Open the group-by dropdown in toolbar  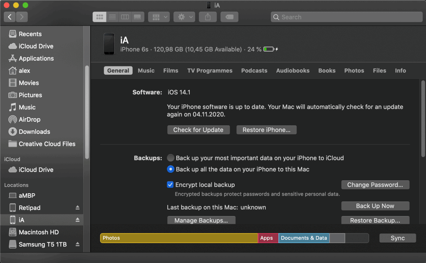[x=159, y=17]
